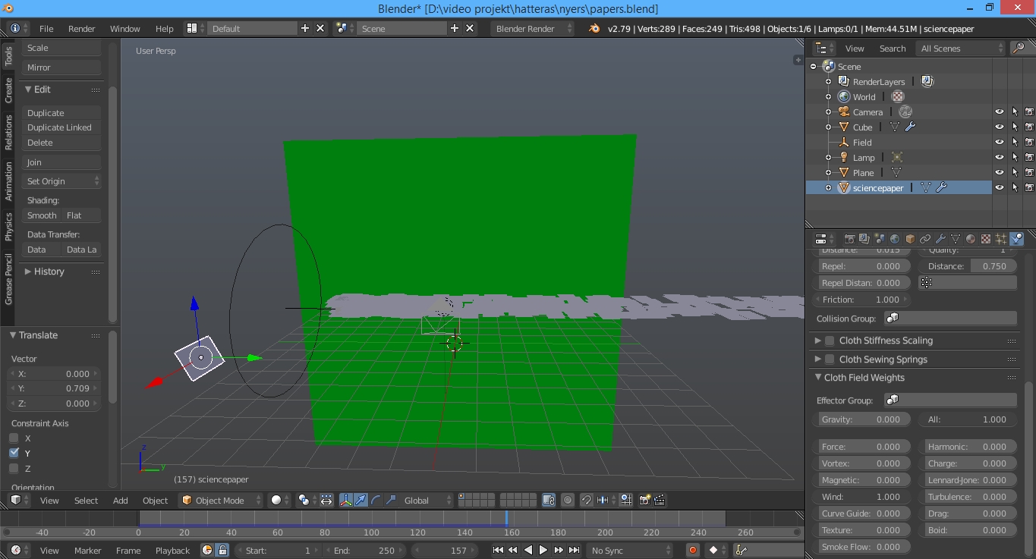Click the Play animation forward button
This screenshot has height=559, width=1036.
[543, 550]
